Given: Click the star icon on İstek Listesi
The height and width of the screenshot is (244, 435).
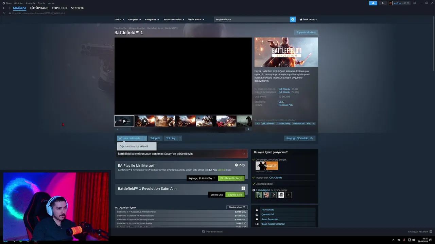Looking at the screenshot, I should click(x=301, y=20).
